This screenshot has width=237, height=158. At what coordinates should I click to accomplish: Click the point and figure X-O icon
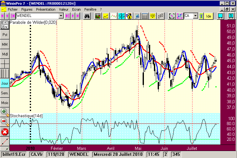pyautogui.click(x=161, y=16)
